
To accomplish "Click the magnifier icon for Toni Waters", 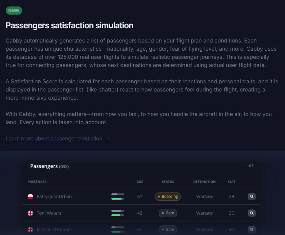I will [251, 213].
